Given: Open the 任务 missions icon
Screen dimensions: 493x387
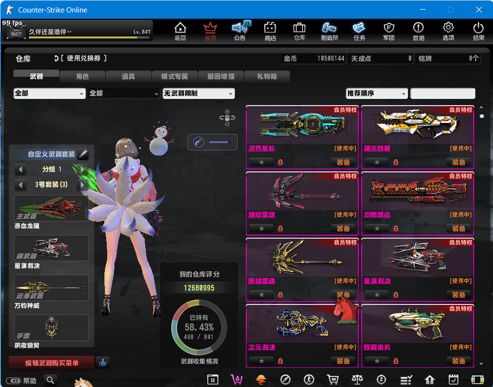Looking at the screenshot, I should (x=359, y=31).
